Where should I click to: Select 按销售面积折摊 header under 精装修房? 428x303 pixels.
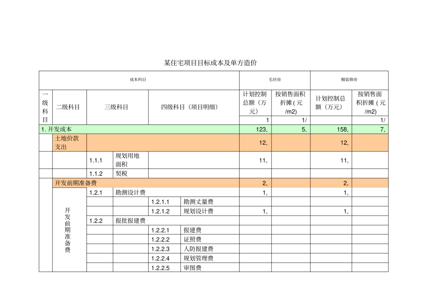[370, 103]
